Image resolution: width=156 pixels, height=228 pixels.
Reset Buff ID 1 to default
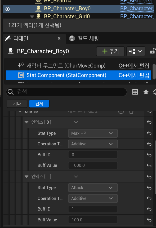coord(149,209)
